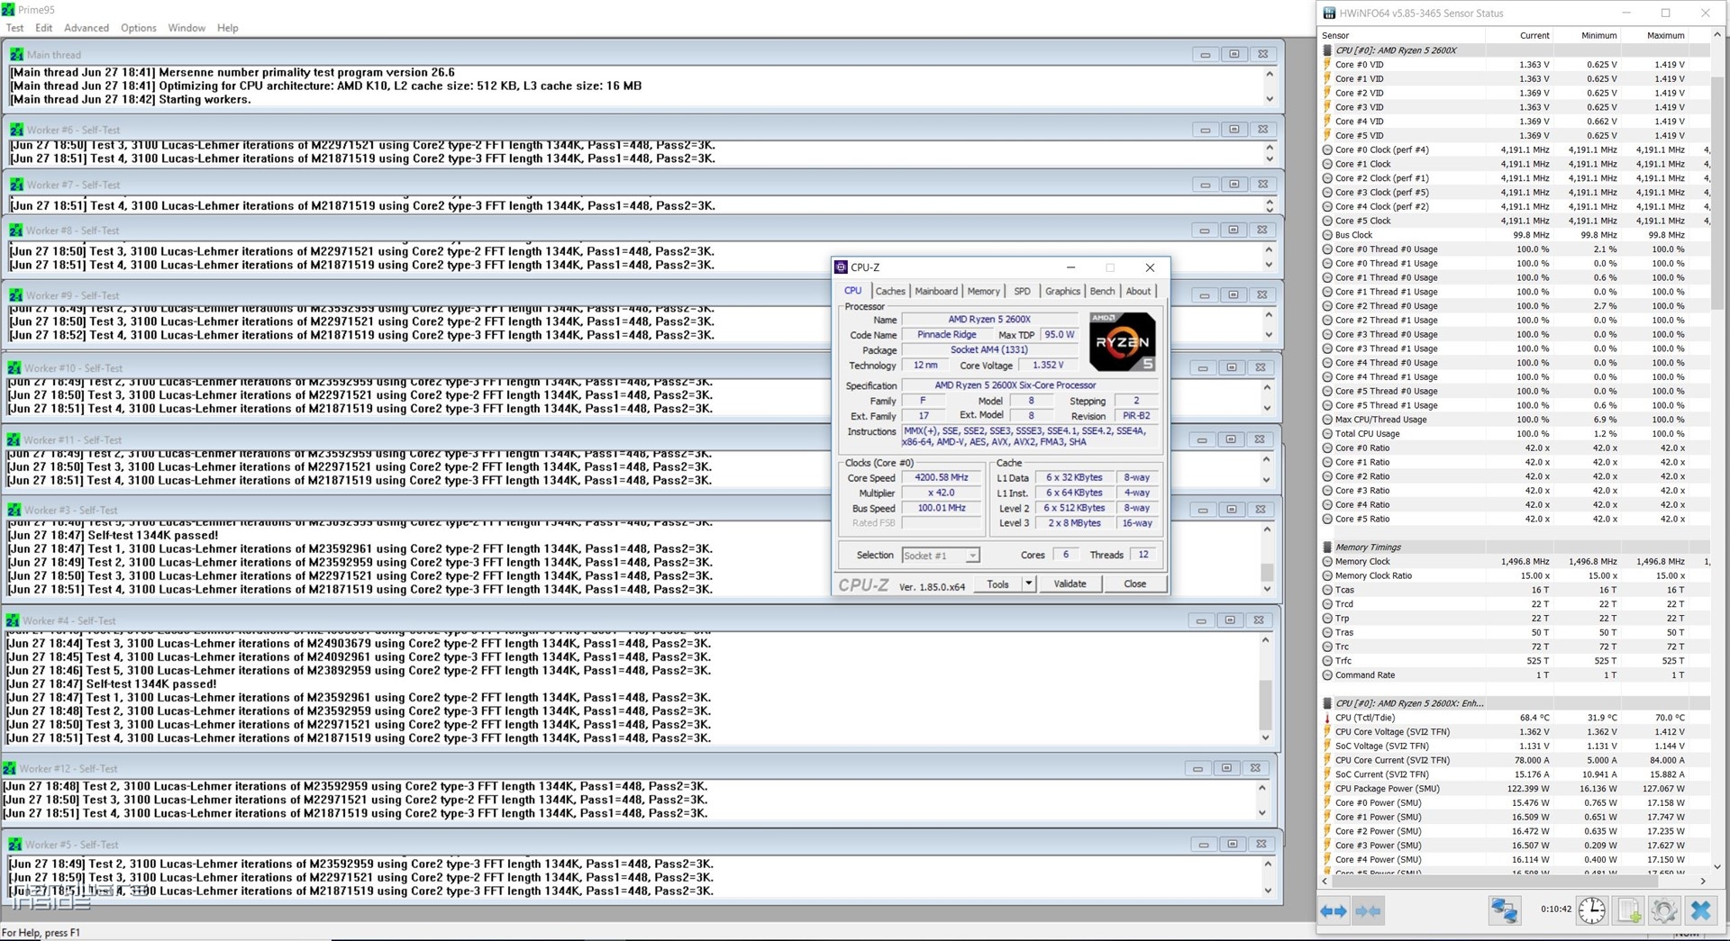Open the Socket #1 selection dropdown in CPU-Z
Viewport: 1730px width, 941px height.
click(x=972, y=556)
